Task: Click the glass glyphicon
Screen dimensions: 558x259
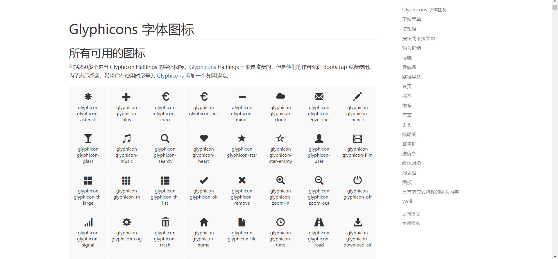Action: coord(88,138)
